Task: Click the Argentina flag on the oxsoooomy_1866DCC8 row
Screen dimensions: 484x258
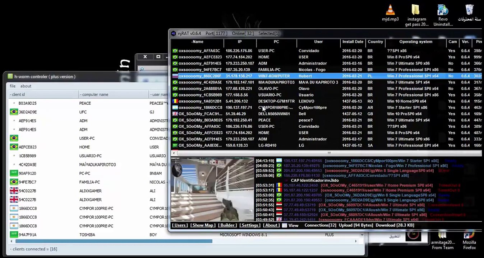Action: coord(175,107)
